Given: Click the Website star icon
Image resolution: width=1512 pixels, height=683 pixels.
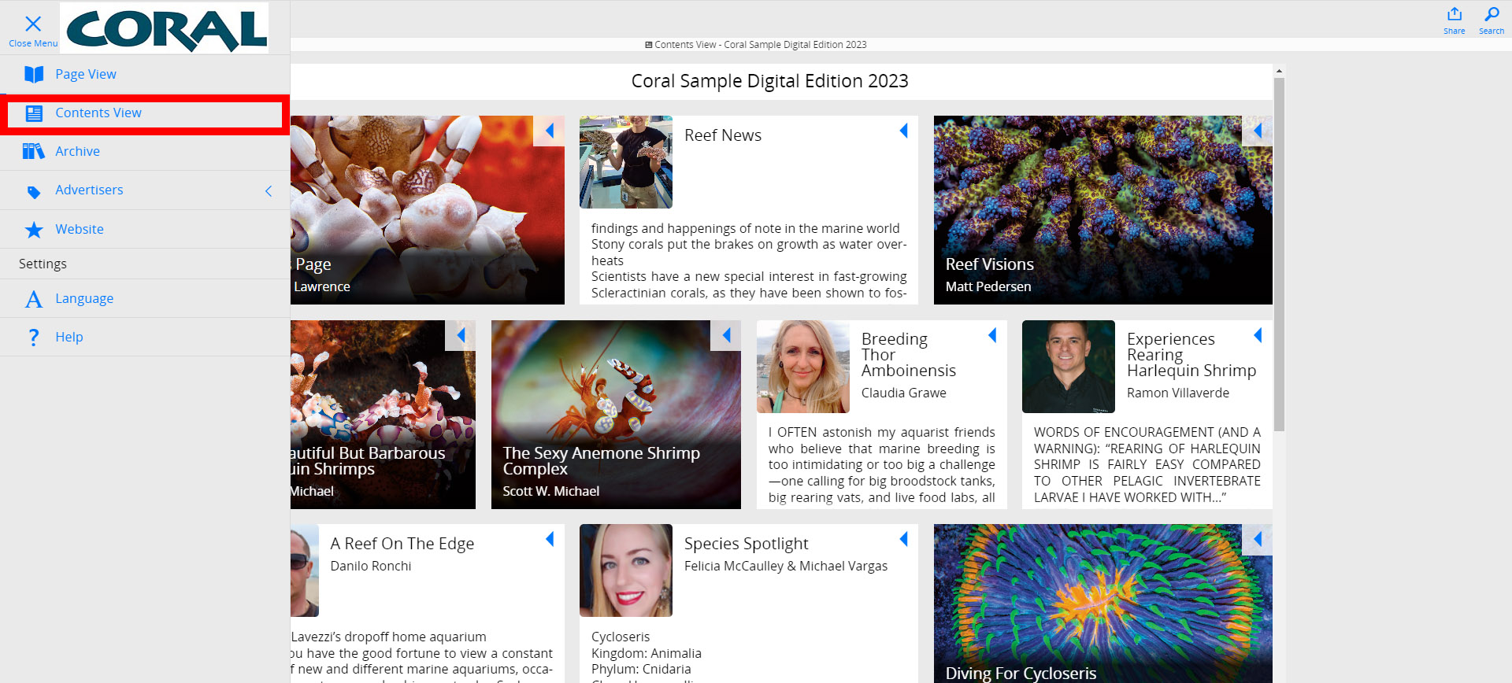Looking at the screenshot, I should pos(34,230).
